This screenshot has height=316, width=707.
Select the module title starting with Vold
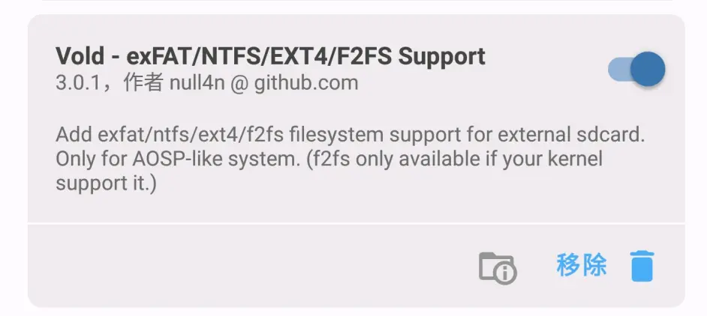tap(270, 57)
